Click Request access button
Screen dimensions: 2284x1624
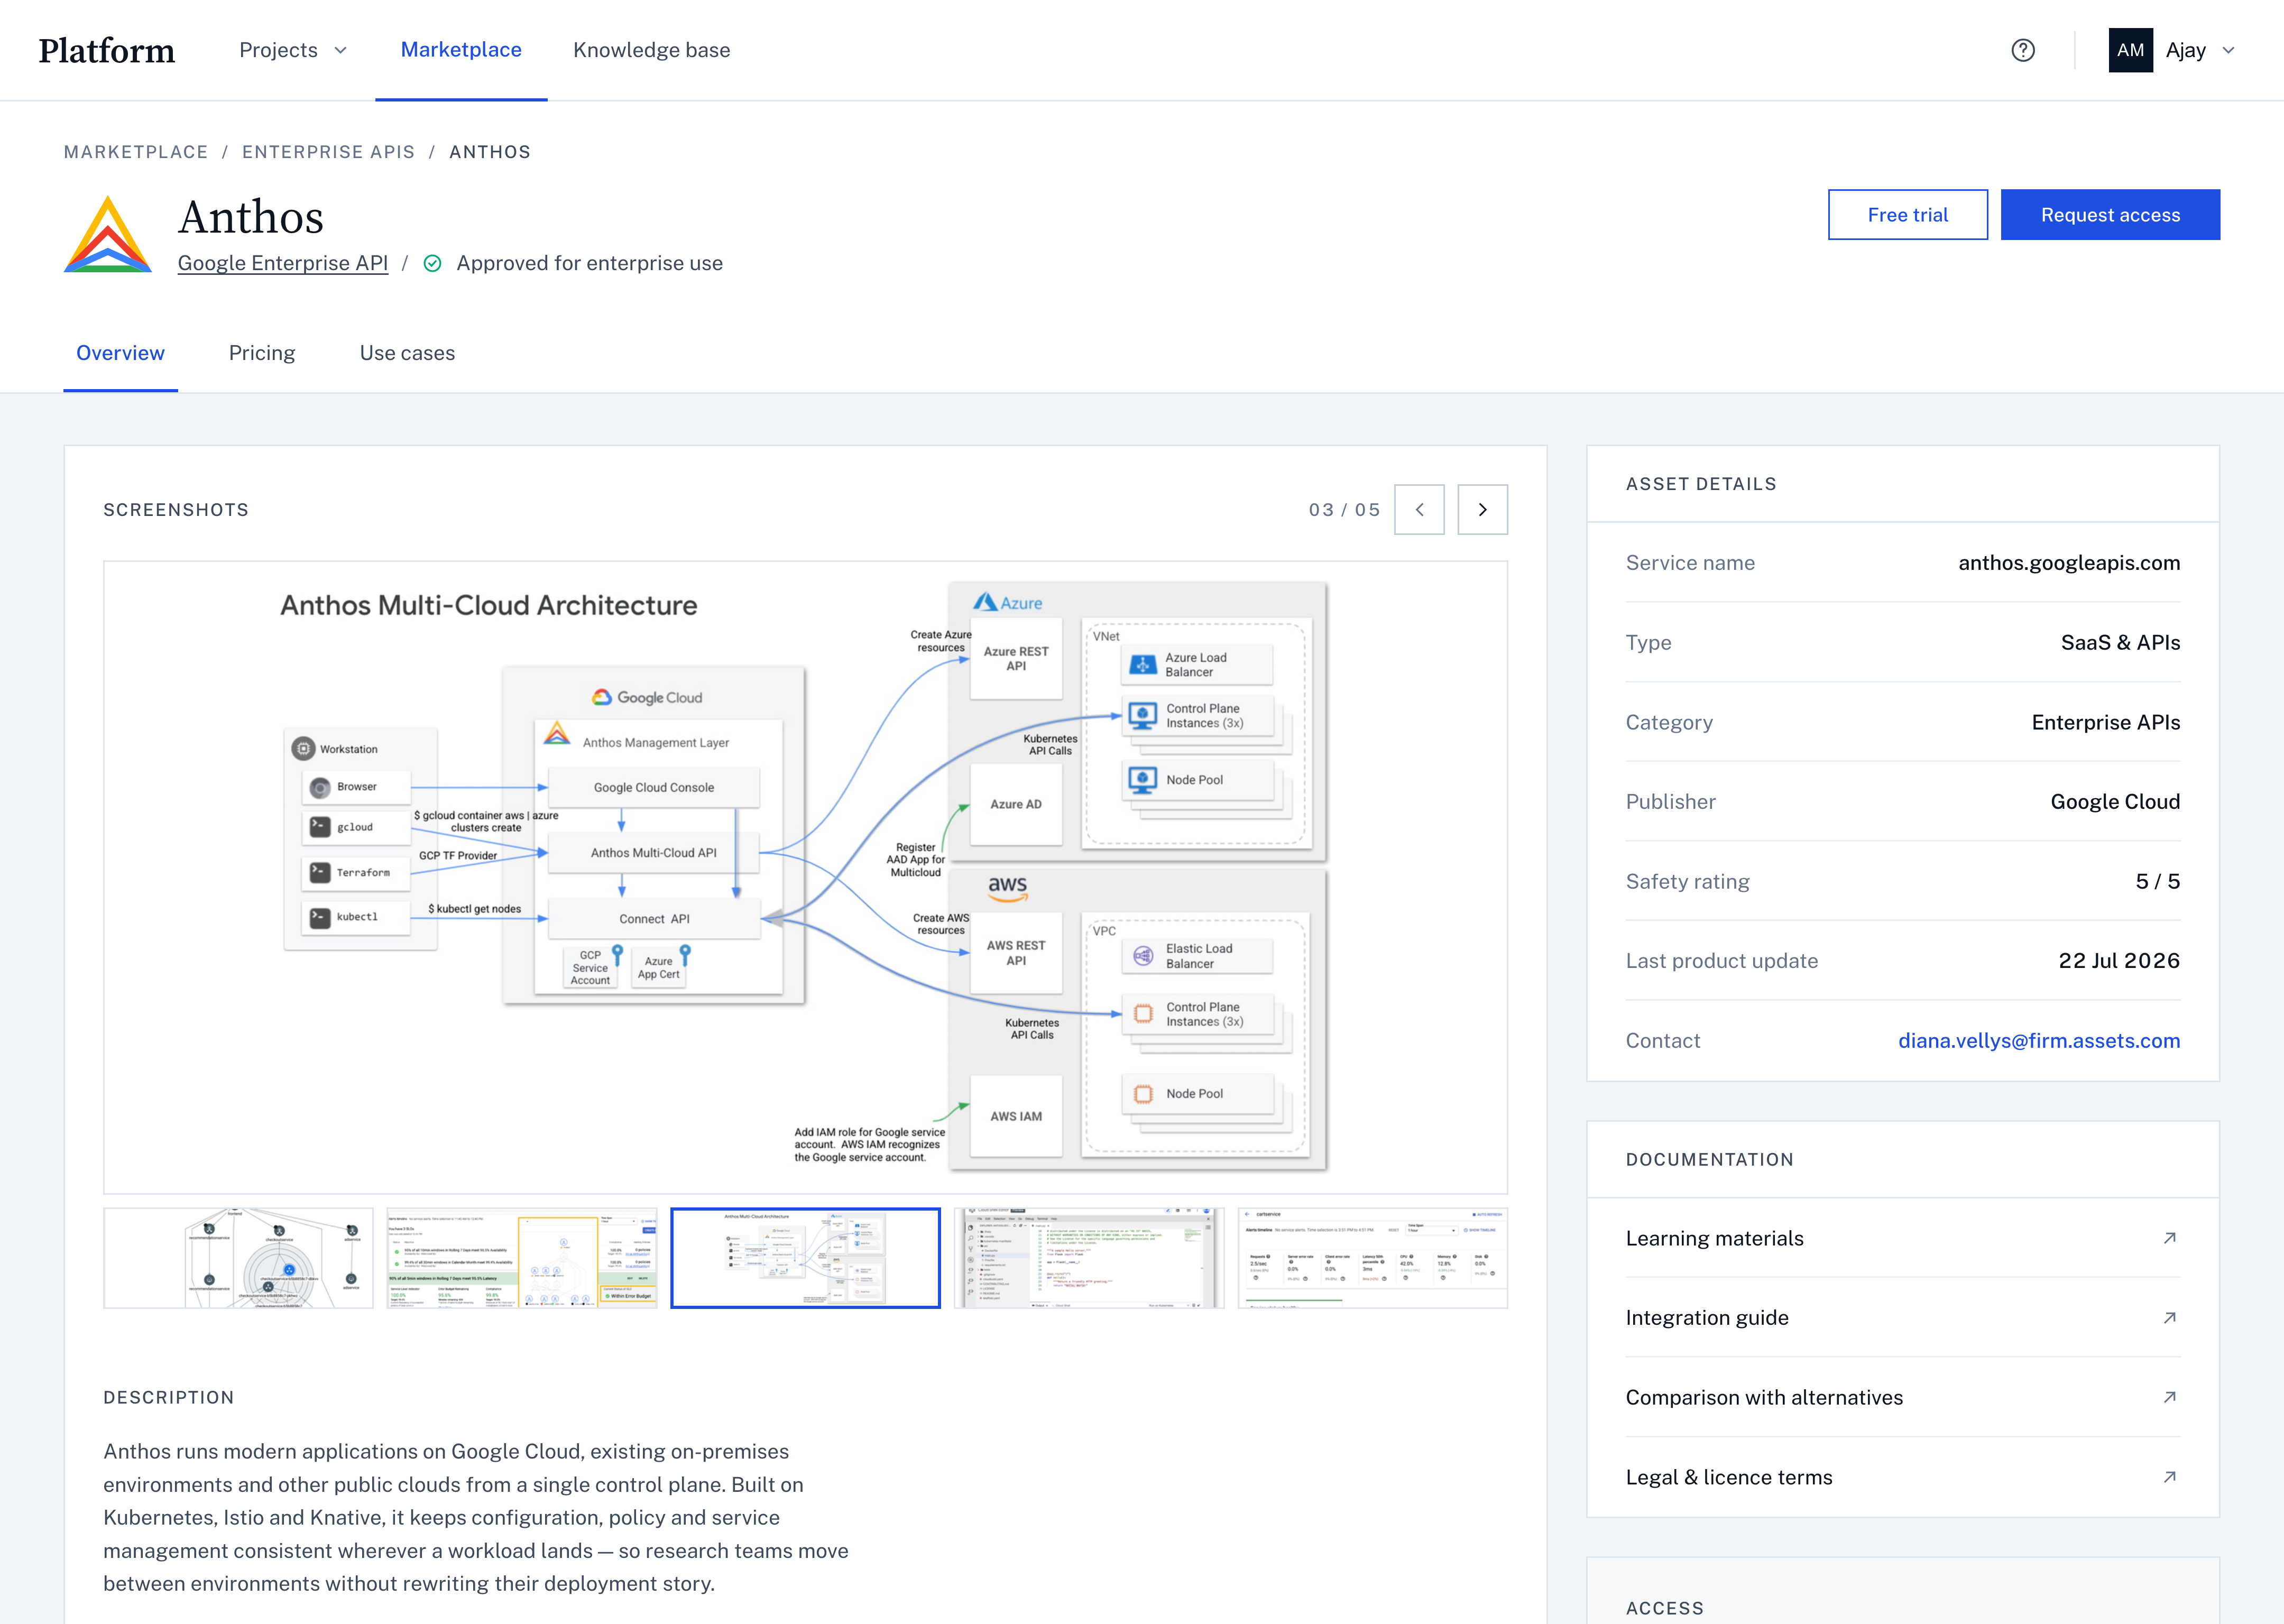(2110, 215)
